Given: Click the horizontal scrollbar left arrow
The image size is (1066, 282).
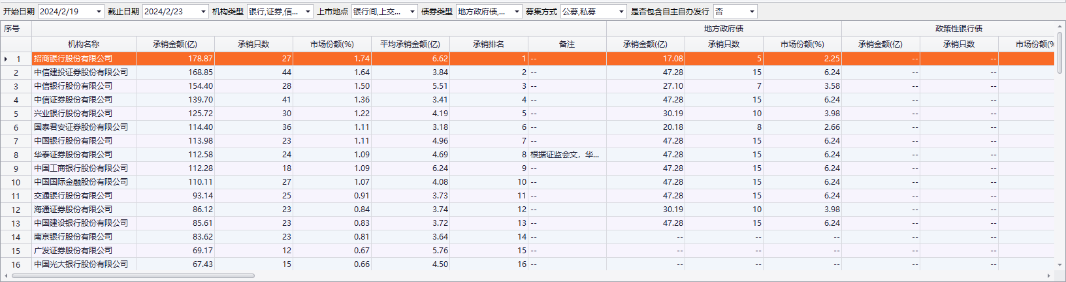Looking at the screenshot, I should pyautogui.click(x=5, y=275).
